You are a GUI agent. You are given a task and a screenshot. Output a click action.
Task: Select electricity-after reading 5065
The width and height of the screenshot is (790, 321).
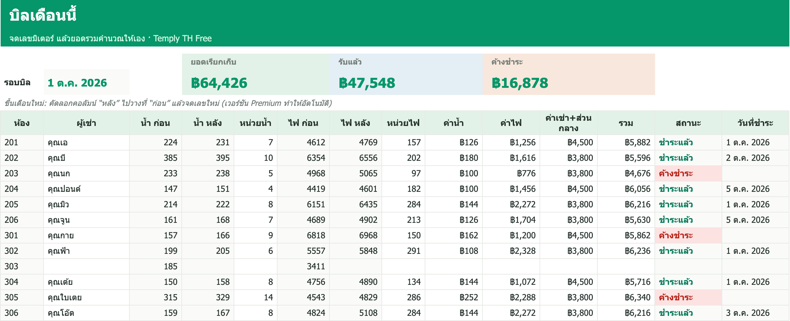(356, 173)
